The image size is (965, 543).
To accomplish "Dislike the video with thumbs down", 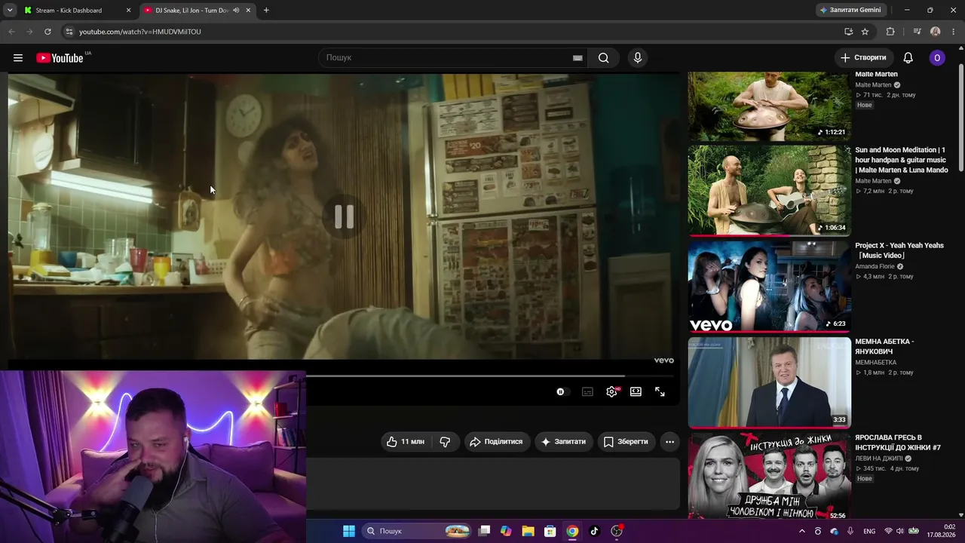I will pyautogui.click(x=445, y=442).
